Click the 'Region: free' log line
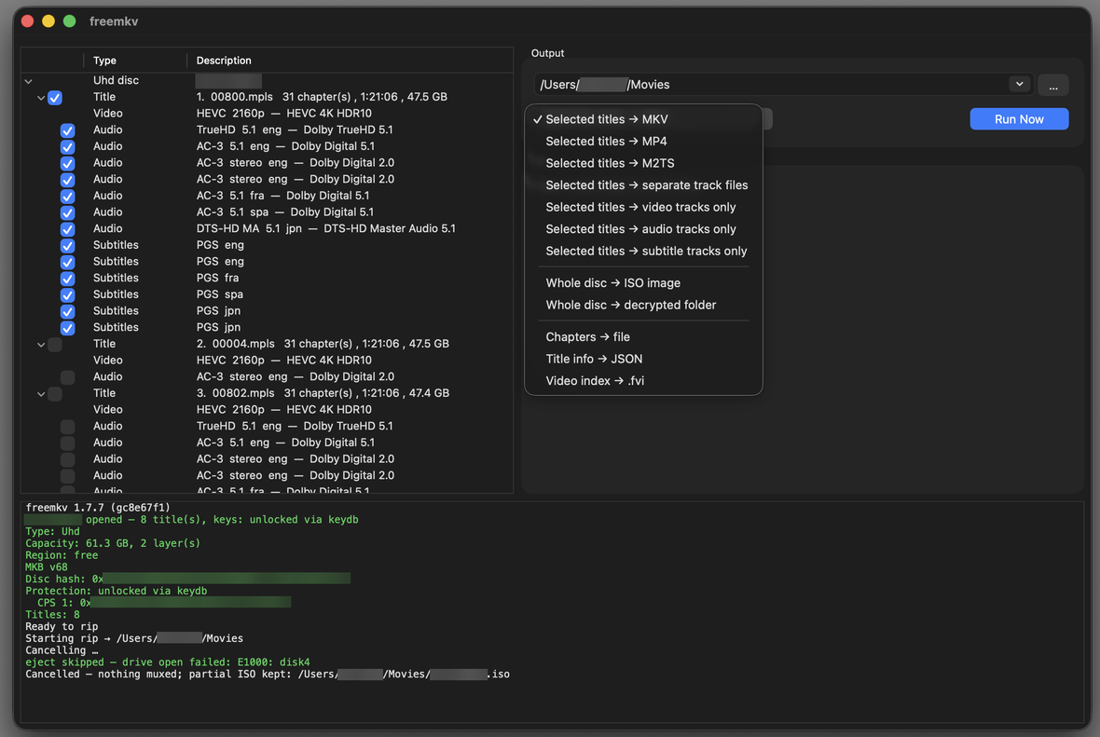 coord(62,555)
